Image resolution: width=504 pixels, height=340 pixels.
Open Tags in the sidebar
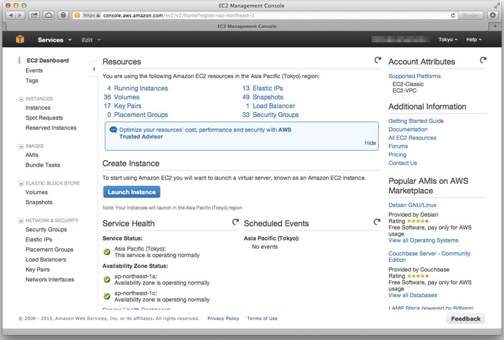(x=32, y=81)
